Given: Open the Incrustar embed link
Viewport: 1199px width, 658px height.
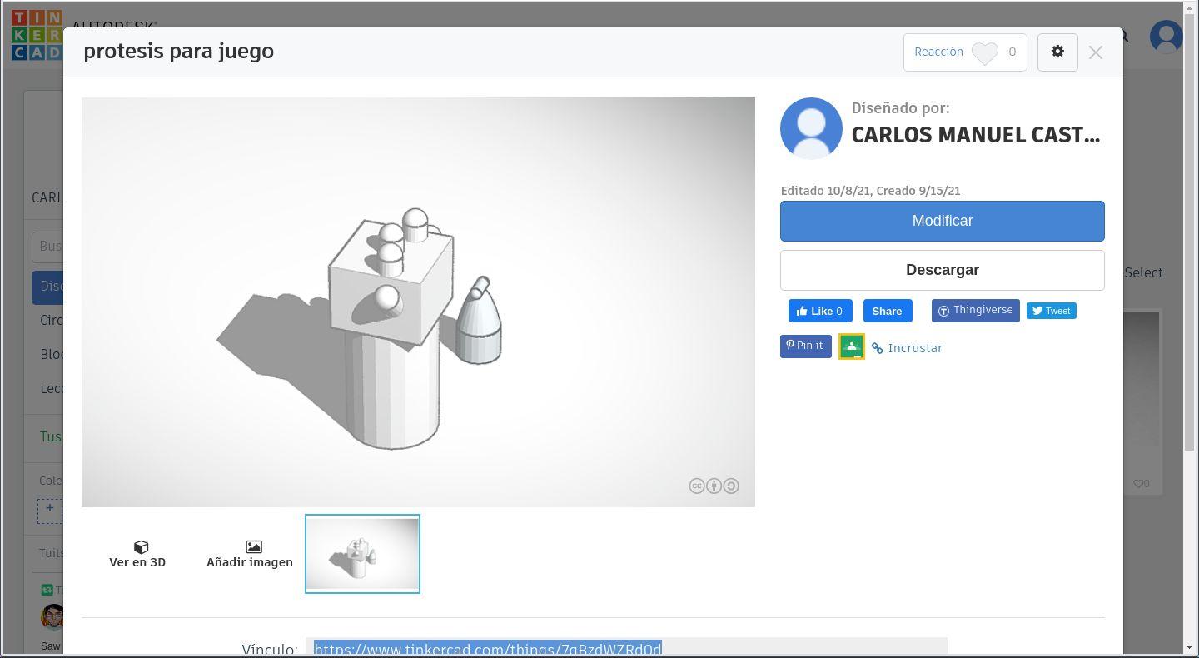Looking at the screenshot, I should pyautogui.click(x=908, y=348).
